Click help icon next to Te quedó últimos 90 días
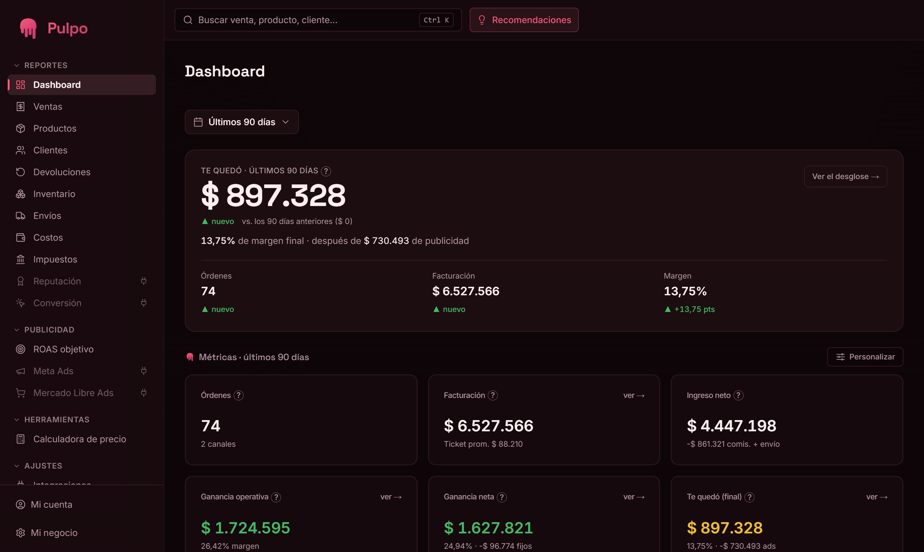This screenshot has width=924, height=552. [326, 171]
